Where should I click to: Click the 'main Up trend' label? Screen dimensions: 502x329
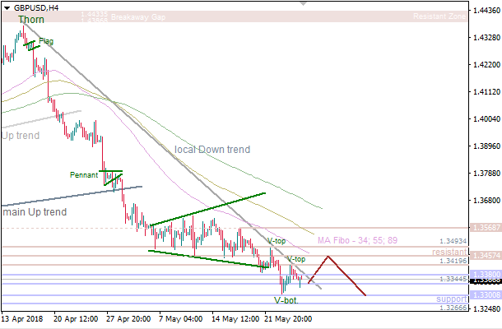34,212
